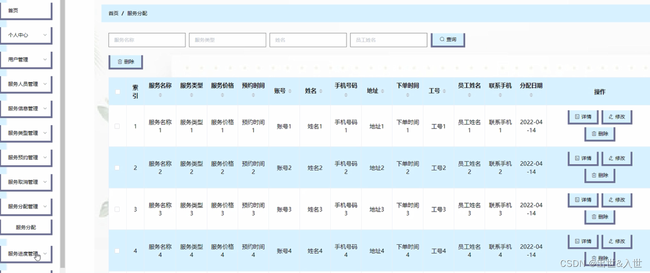Focus the 员工姓名 search field
Screen dimensions: 650x273
[x=389, y=40]
